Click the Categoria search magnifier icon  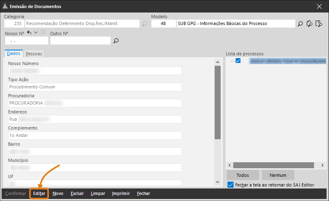(145, 24)
